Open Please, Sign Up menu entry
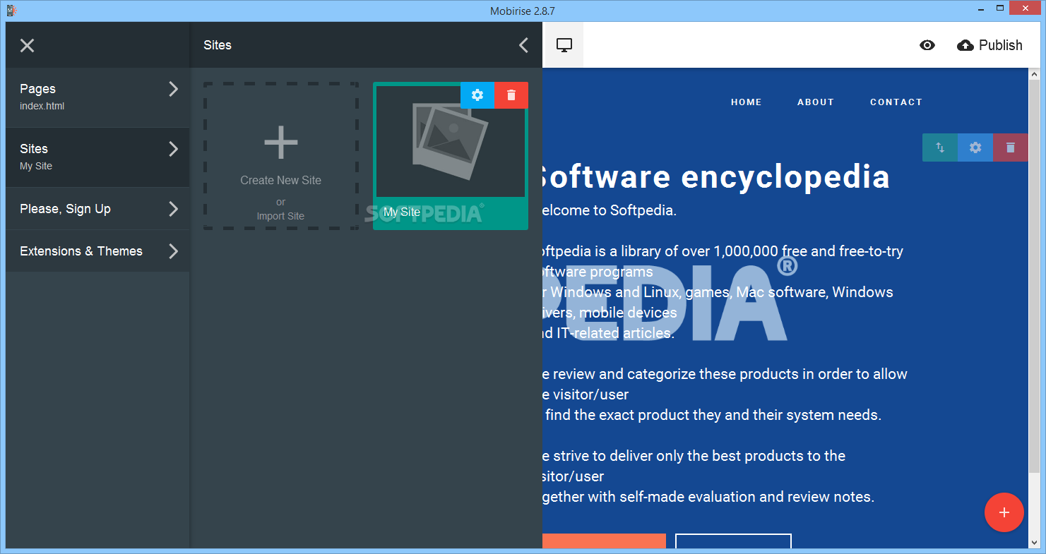Image resolution: width=1046 pixels, height=554 pixels. pyautogui.click(x=97, y=209)
